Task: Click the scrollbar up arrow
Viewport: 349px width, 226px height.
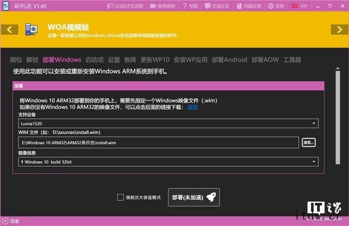Action: pyautogui.click(x=338, y=68)
